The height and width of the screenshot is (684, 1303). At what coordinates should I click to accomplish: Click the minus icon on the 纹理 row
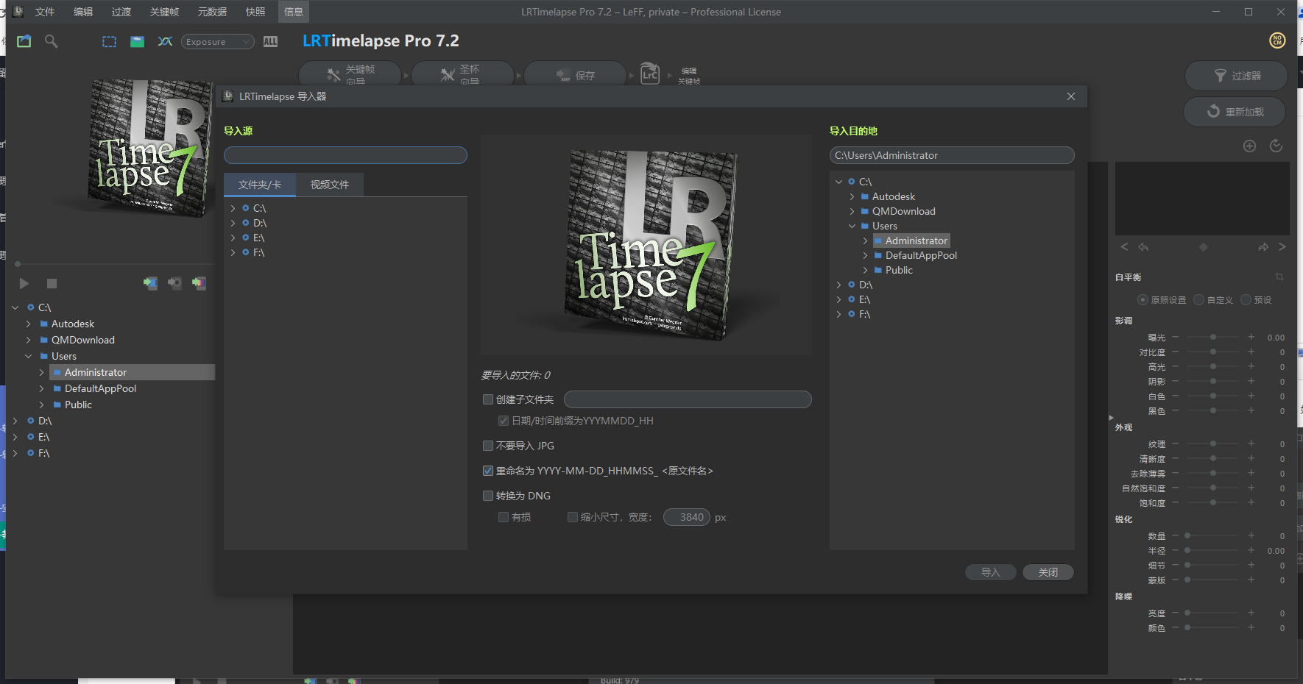[1176, 443]
